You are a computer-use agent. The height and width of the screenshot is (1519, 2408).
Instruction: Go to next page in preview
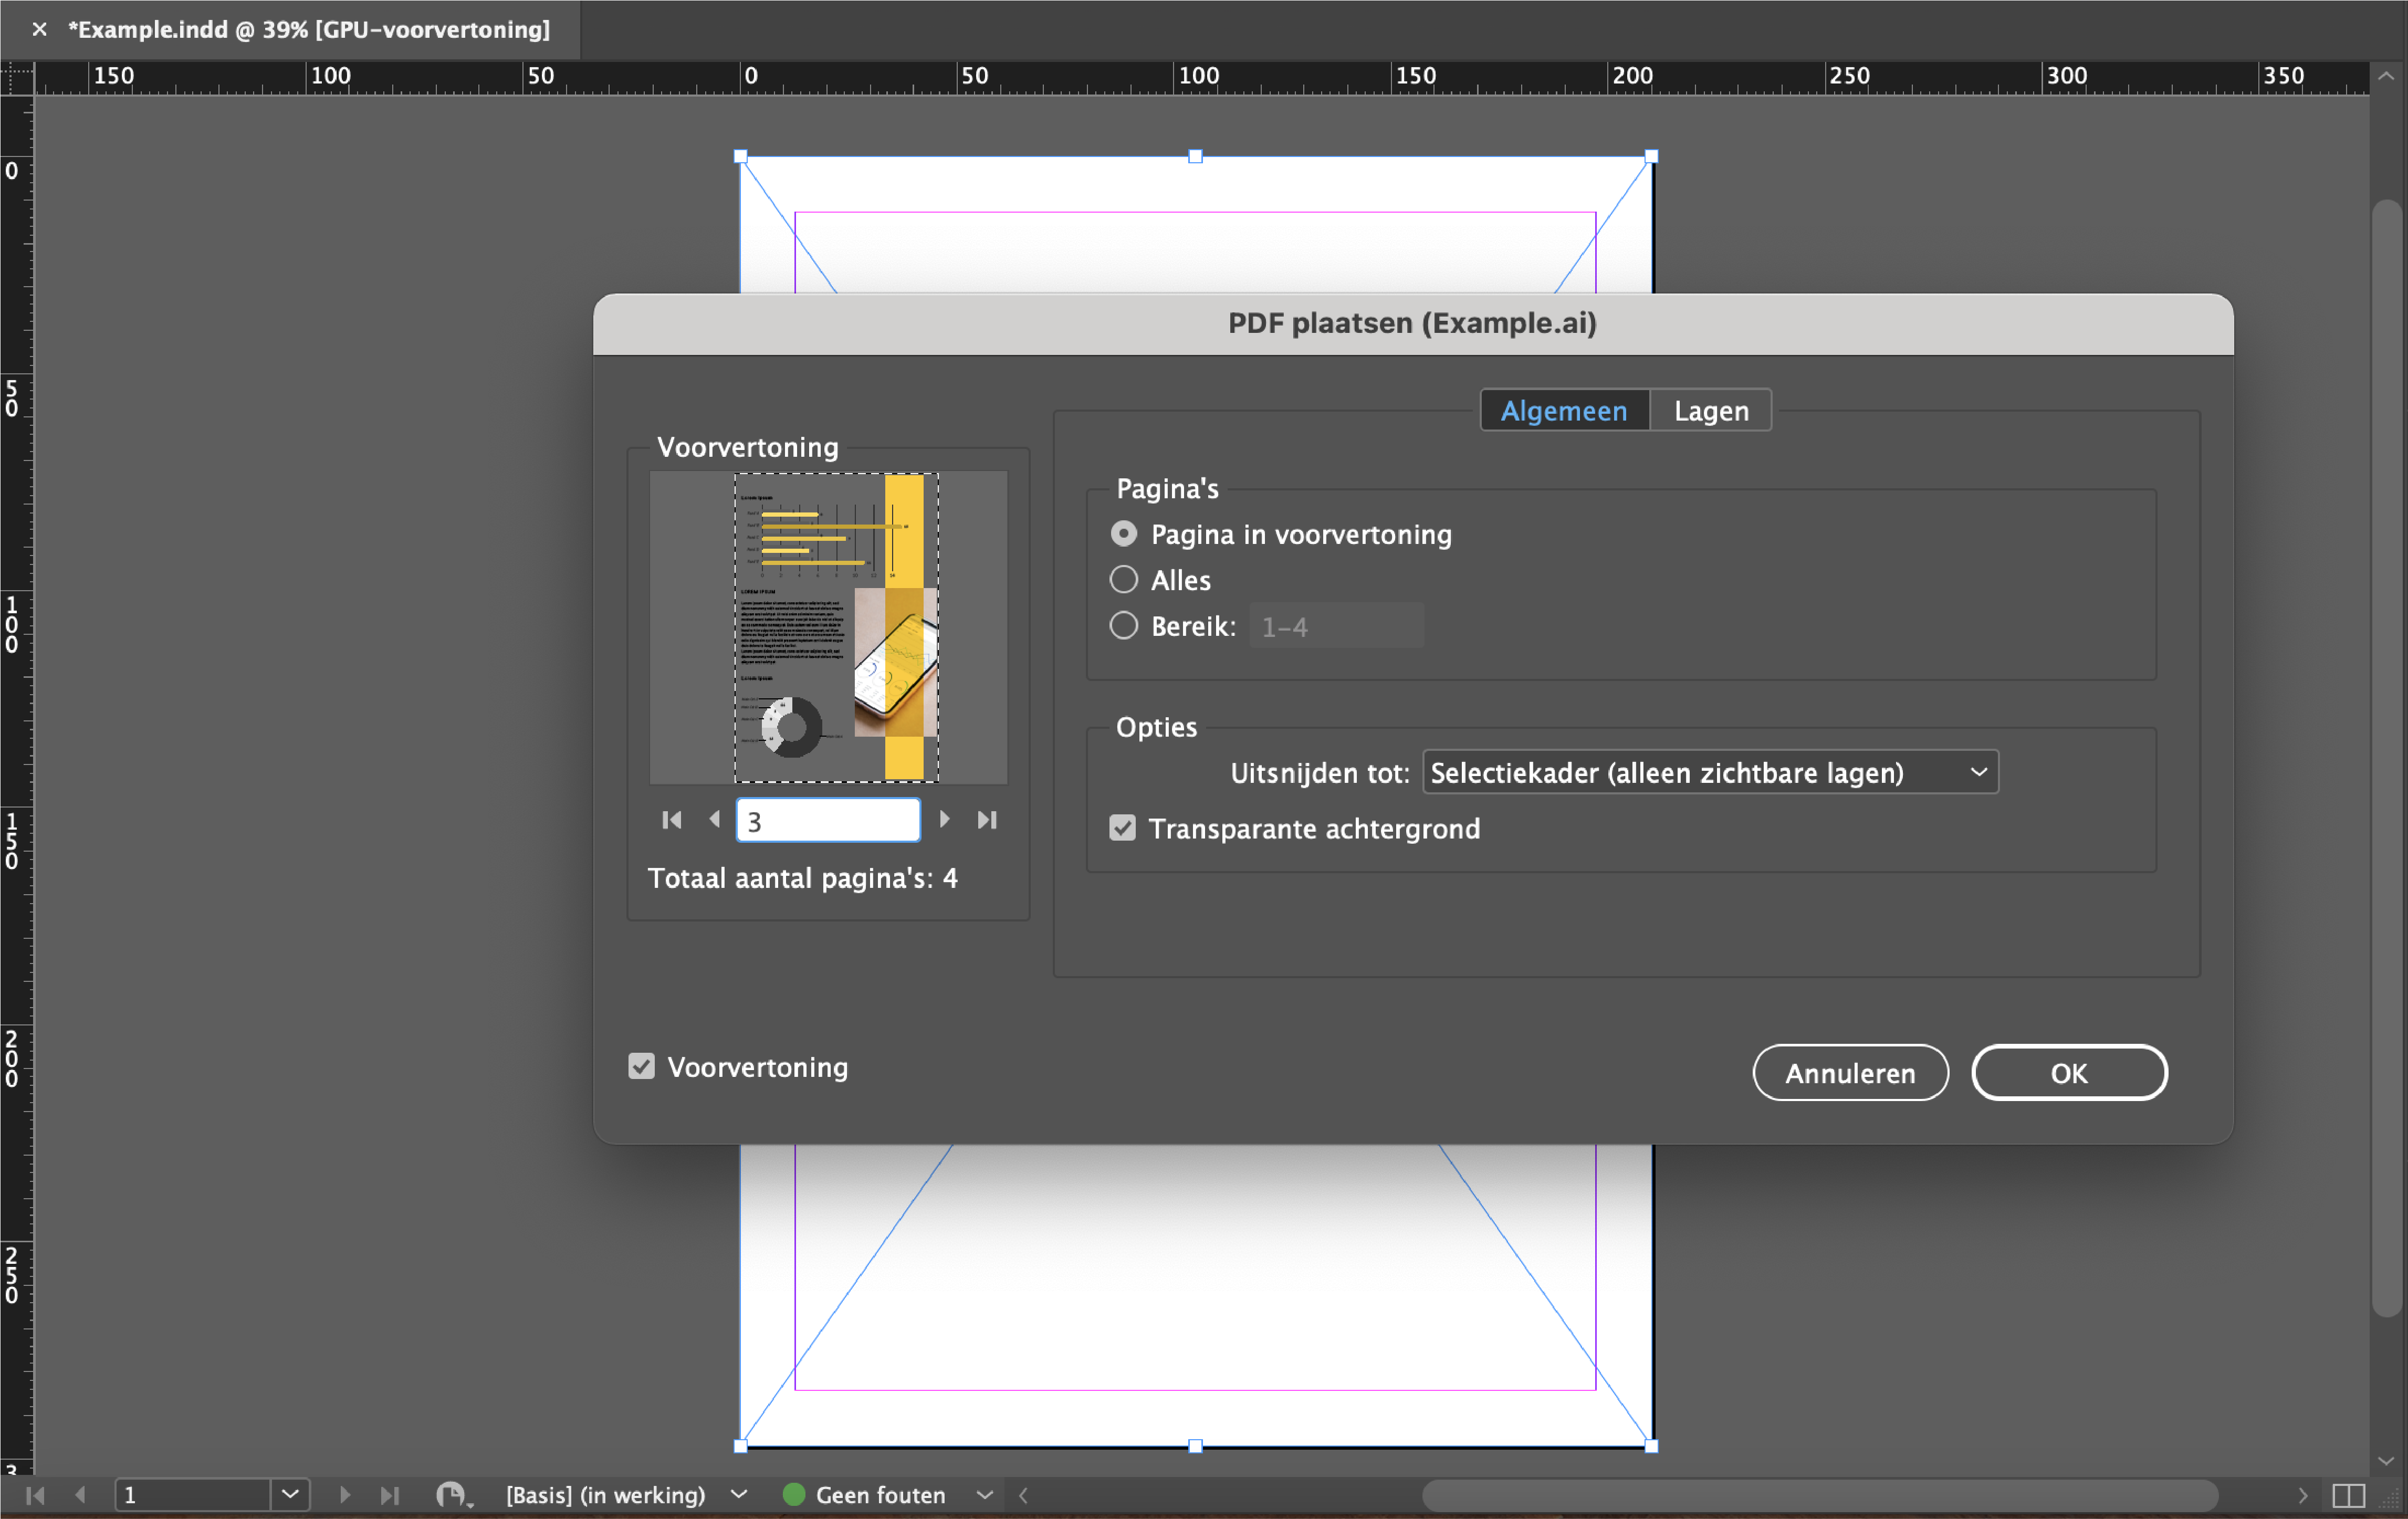coord(944,820)
